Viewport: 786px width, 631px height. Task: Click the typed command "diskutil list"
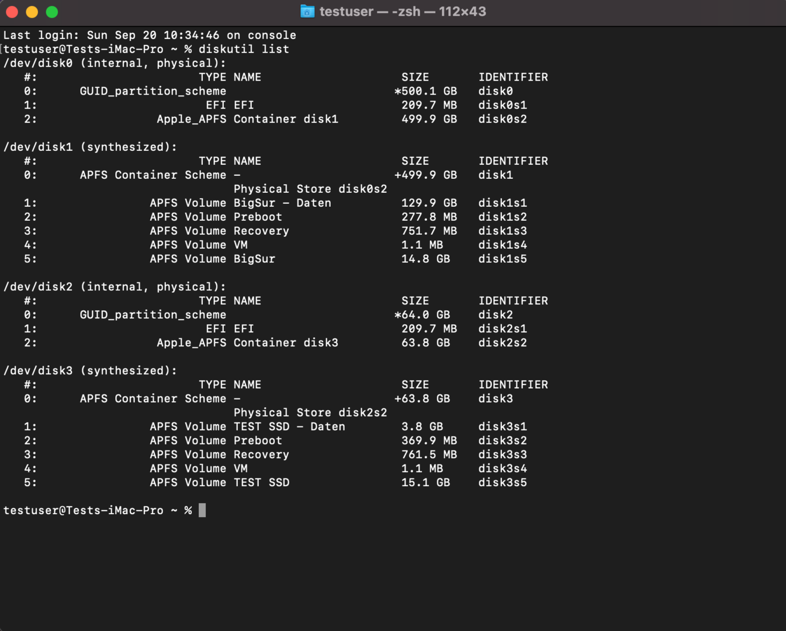point(244,49)
